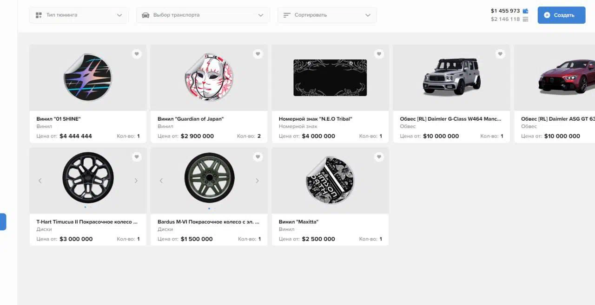Image resolution: width=595 pixels, height=305 pixels.
Task: Open the "Сортировать" sort dropdown
Action: [x=327, y=15]
